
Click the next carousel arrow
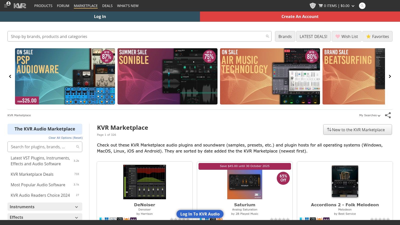390,76
